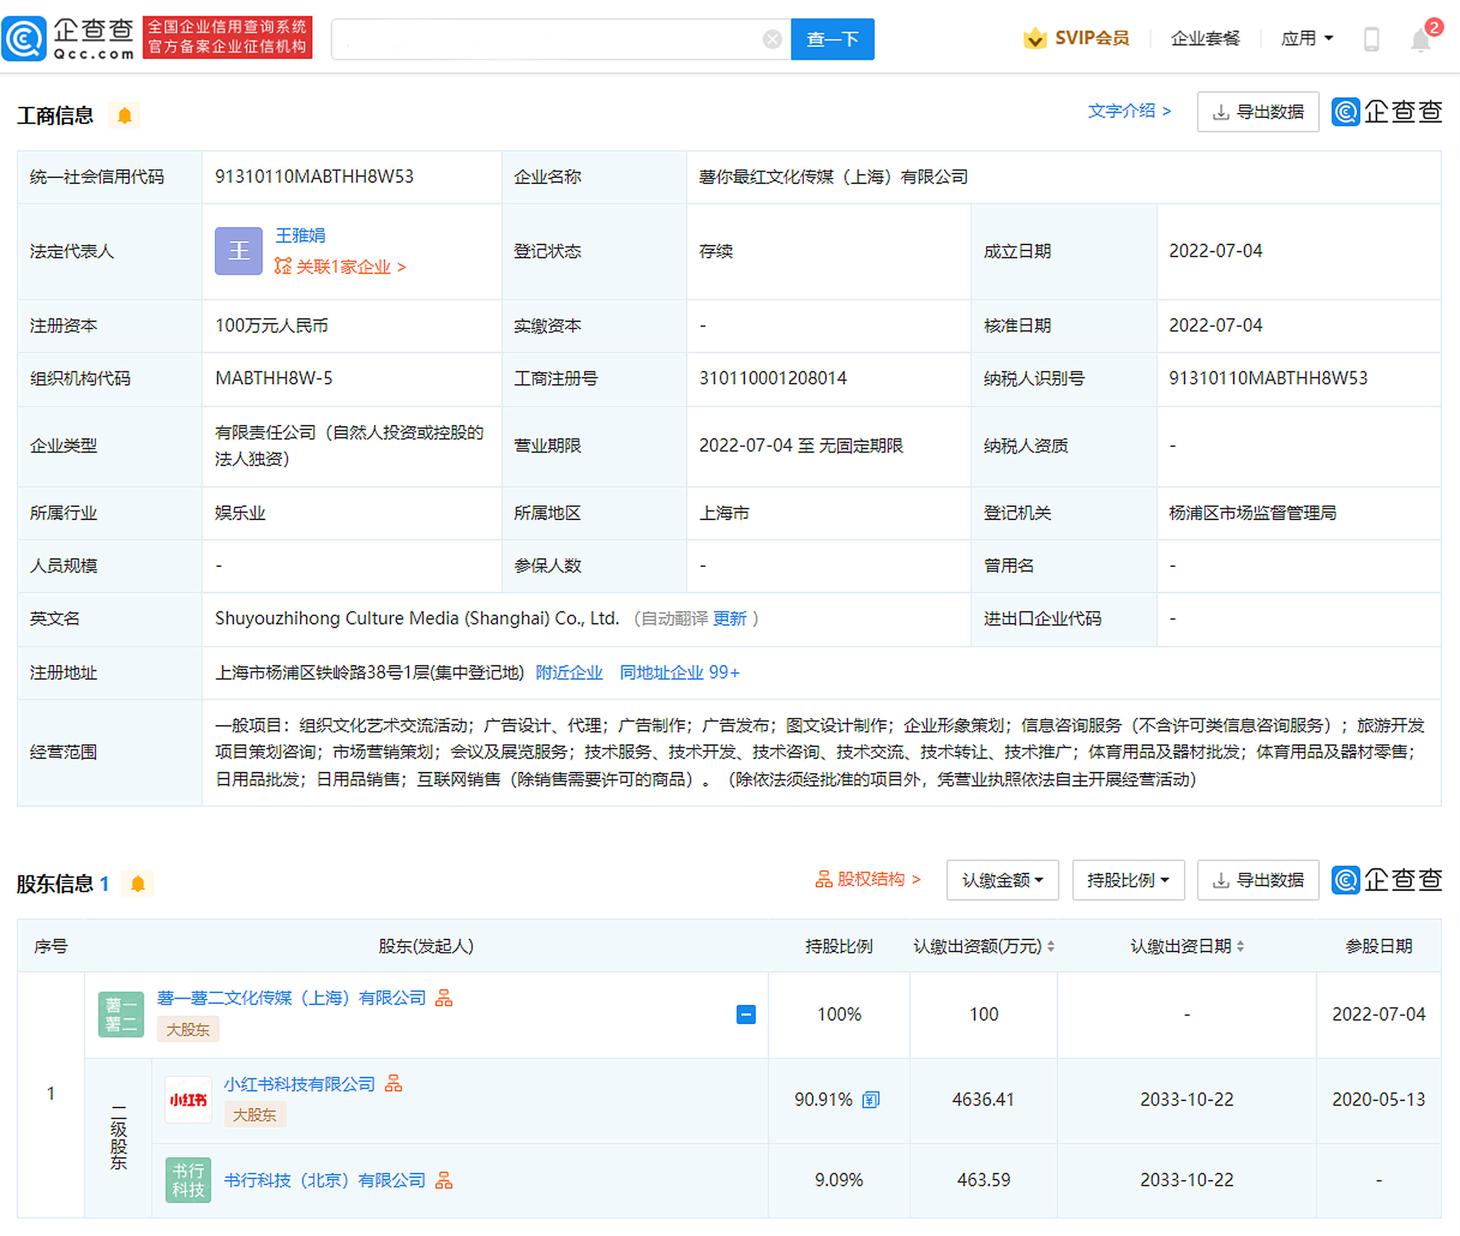This screenshot has height=1236, width=1460.
Task: Click the bell icon next to 股东信息
Action: coord(138,883)
